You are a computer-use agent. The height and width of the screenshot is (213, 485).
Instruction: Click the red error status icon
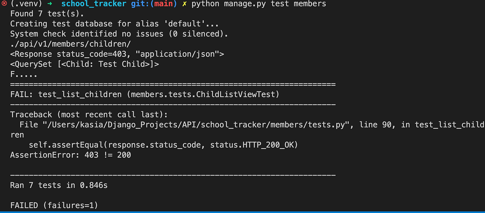(5, 4)
